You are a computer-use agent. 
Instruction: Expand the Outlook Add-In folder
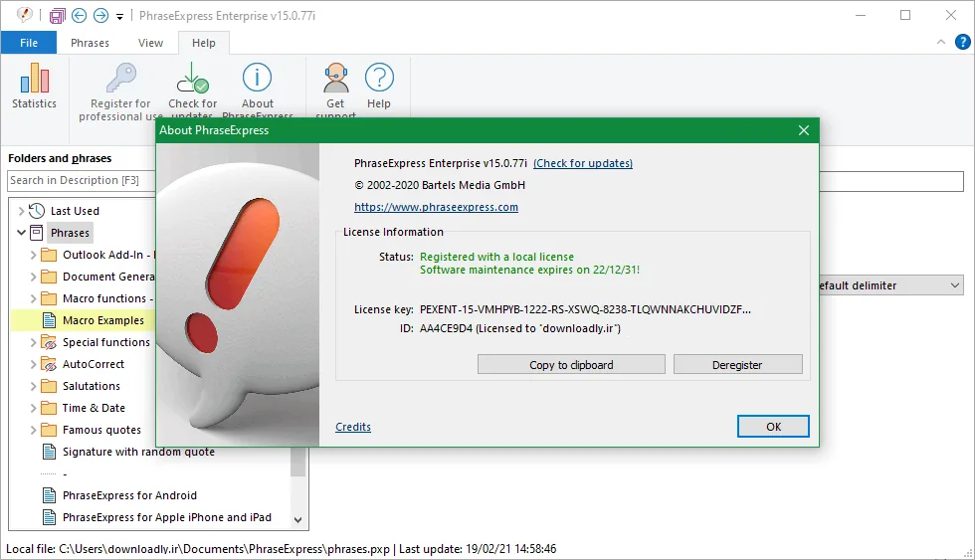33,255
